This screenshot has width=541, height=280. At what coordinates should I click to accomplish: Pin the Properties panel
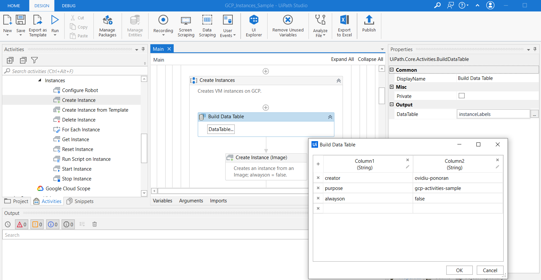click(x=535, y=49)
